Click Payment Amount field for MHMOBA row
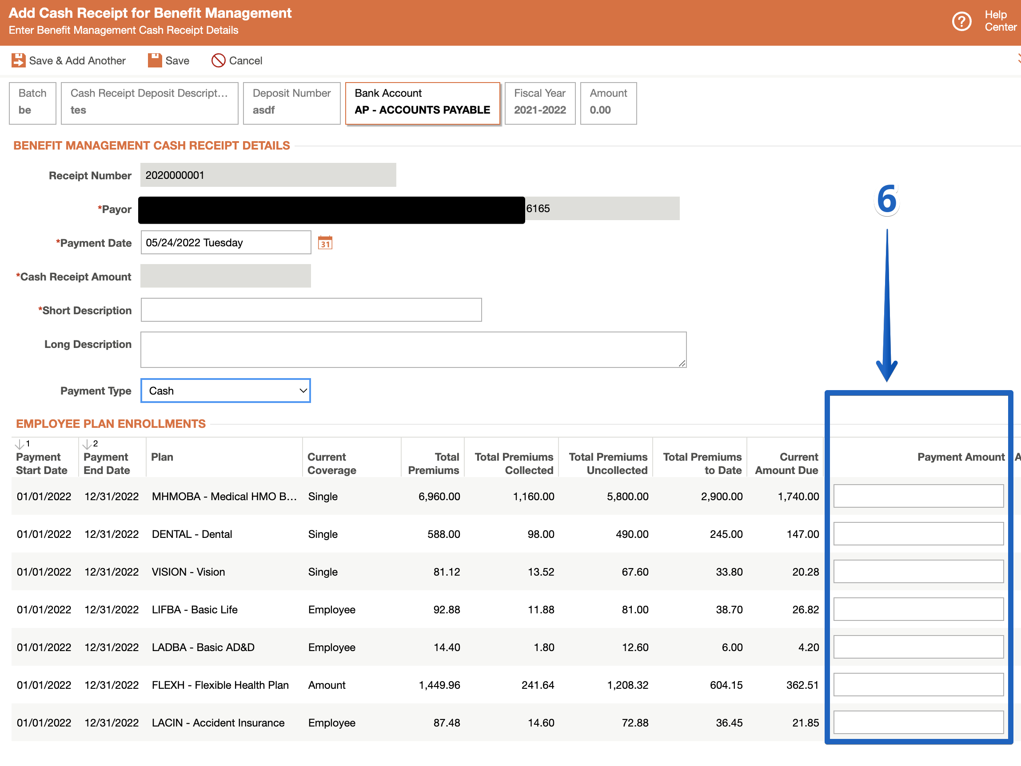1021x766 pixels. click(x=918, y=496)
